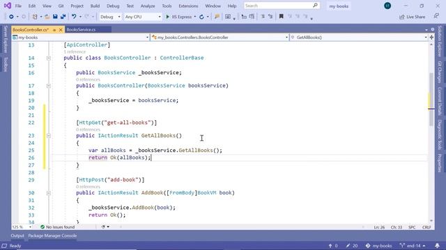Click the feedback icon right of Live Share
Image resolution: width=446 pixels, height=250 pixels.
[x=436, y=16]
